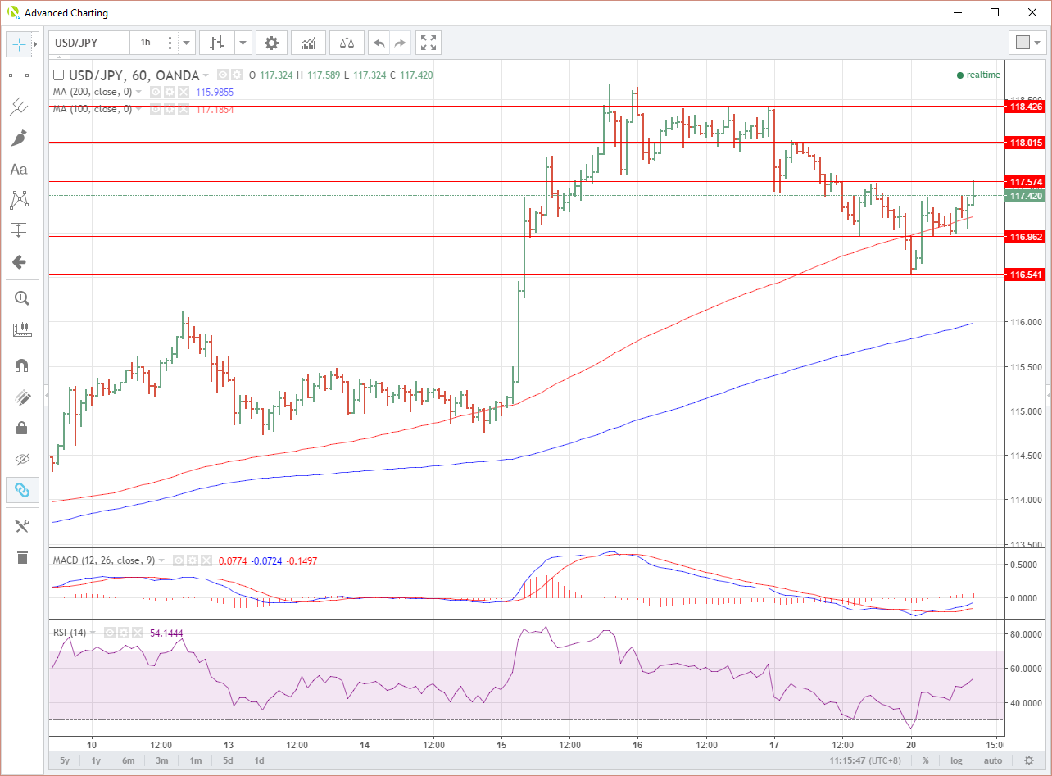1052x776 pixels.
Task: Open RSI (14) dropdown arrow
Action: 93,633
